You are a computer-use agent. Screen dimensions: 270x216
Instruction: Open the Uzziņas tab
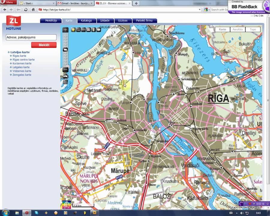[123, 20]
